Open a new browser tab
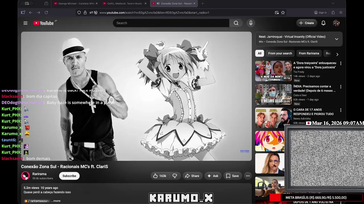 click(202, 3)
